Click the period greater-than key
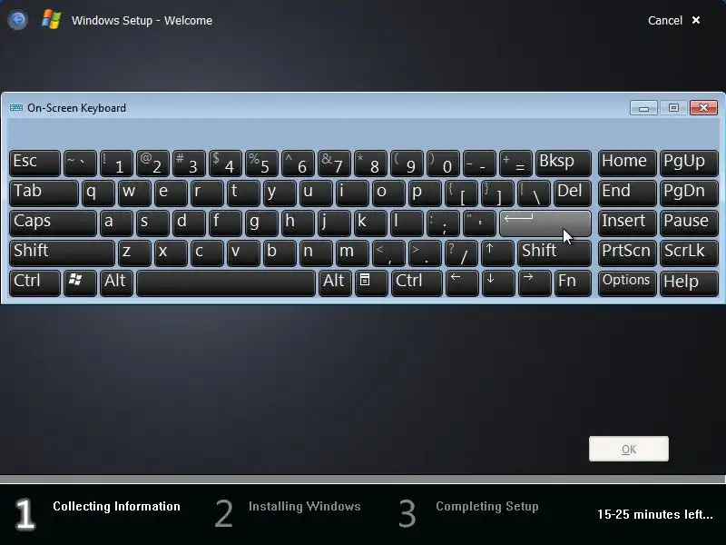The height and width of the screenshot is (545, 726). tap(425, 253)
